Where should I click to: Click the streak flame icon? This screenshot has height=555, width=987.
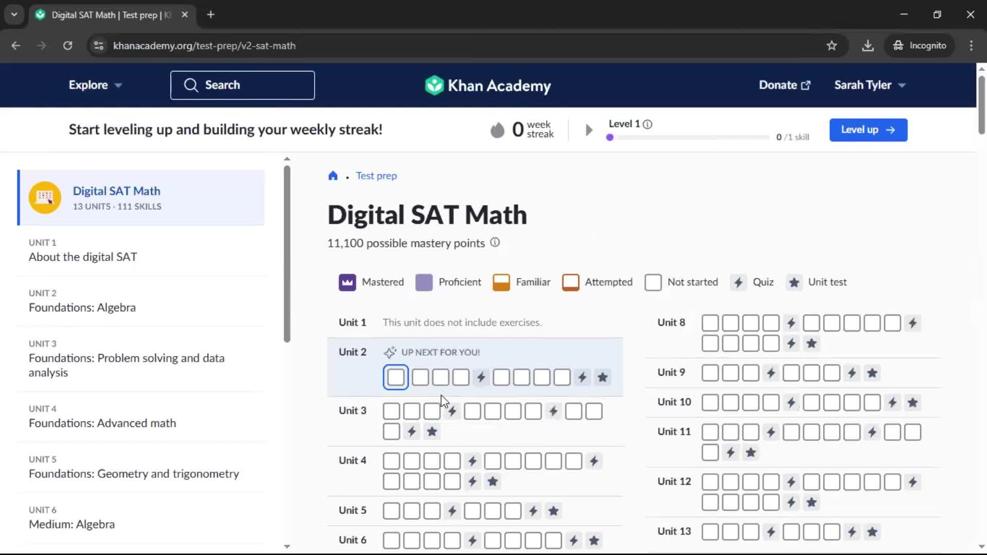(x=497, y=130)
